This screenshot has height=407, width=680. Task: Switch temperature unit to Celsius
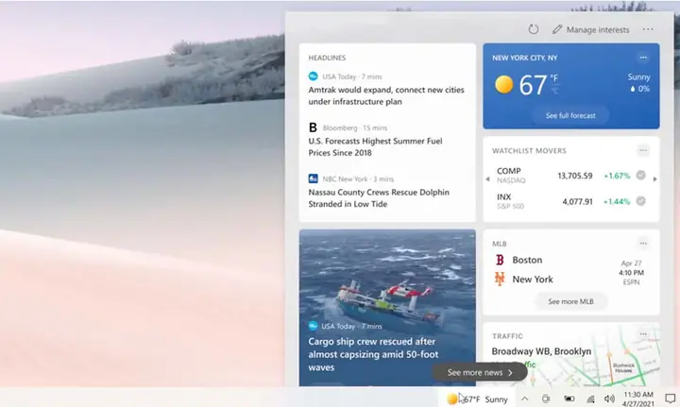pyautogui.click(x=554, y=91)
